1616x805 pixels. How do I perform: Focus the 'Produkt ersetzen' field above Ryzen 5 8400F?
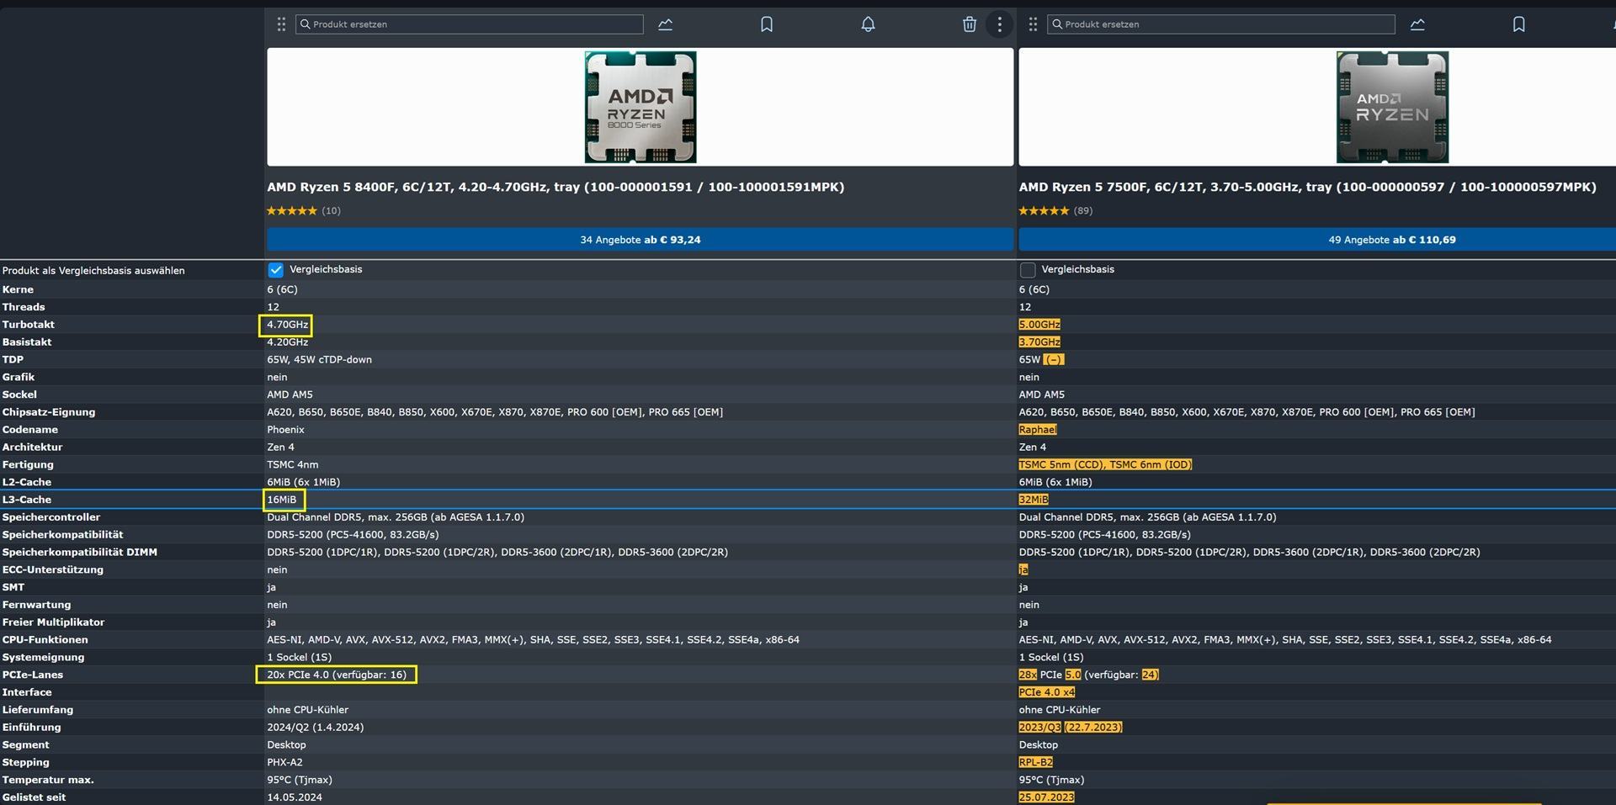click(470, 24)
